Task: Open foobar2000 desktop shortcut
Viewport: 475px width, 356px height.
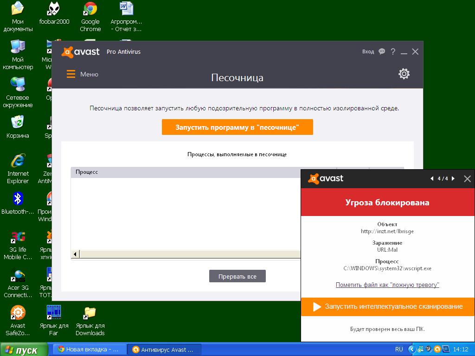Action: tap(54, 13)
